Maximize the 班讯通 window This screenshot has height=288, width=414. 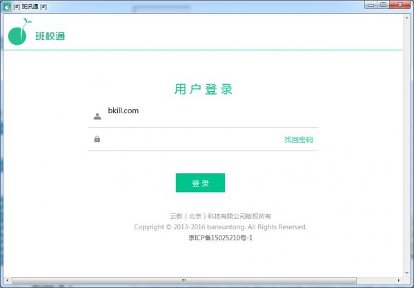pos(383,5)
